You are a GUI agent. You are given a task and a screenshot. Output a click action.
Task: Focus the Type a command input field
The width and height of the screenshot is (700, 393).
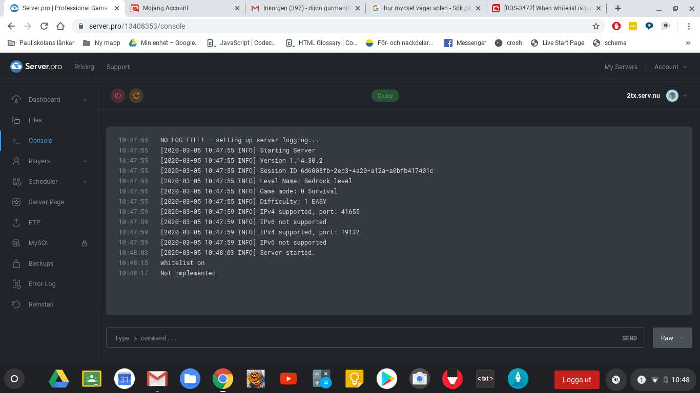click(359, 338)
